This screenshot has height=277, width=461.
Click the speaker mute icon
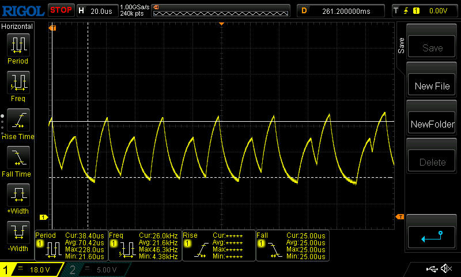pos(446,269)
